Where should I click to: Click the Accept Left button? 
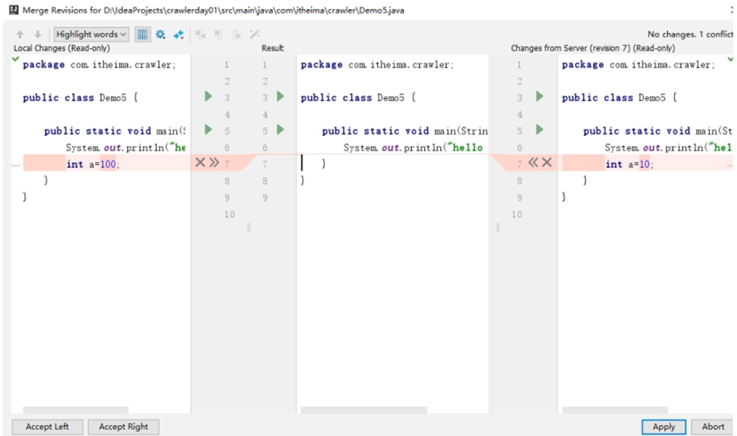[x=47, y=426]
